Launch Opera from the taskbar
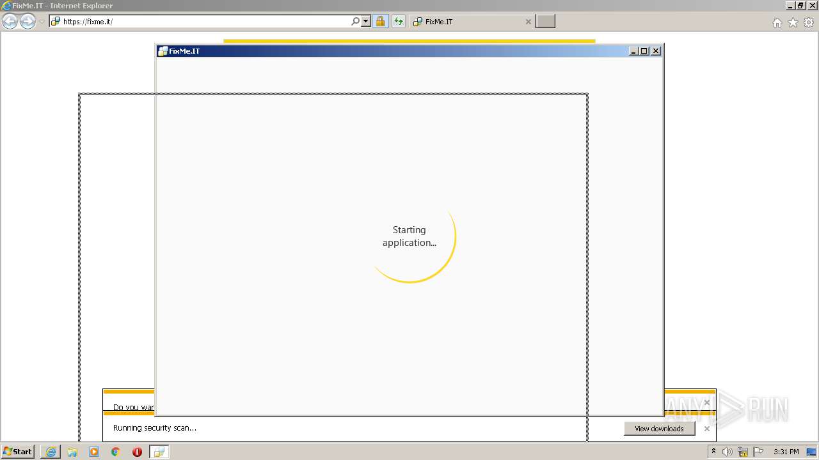This screenshot has height=460, width=819. [137, 452]
